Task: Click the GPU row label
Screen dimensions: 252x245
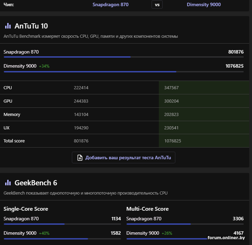Action: coord(8,101)
